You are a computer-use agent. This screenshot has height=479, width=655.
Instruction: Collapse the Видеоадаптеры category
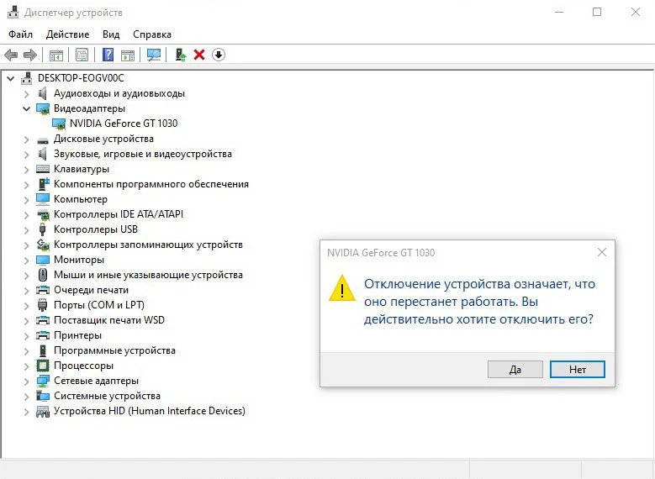pos(26,109)
